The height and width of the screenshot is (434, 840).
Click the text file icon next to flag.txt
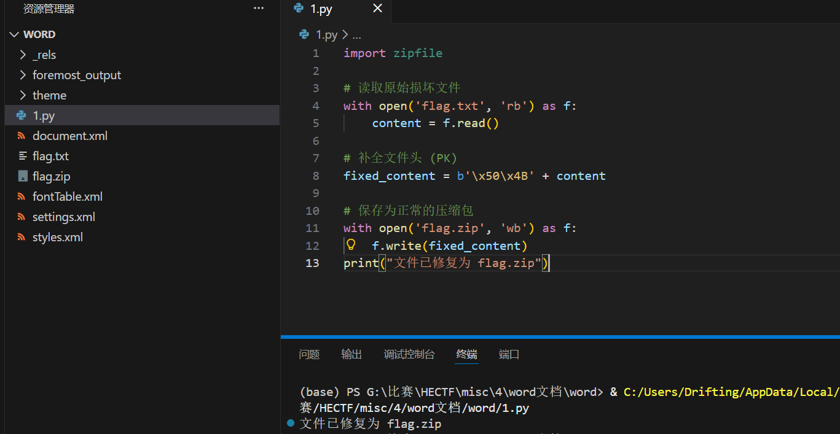(x=21, y=155)
